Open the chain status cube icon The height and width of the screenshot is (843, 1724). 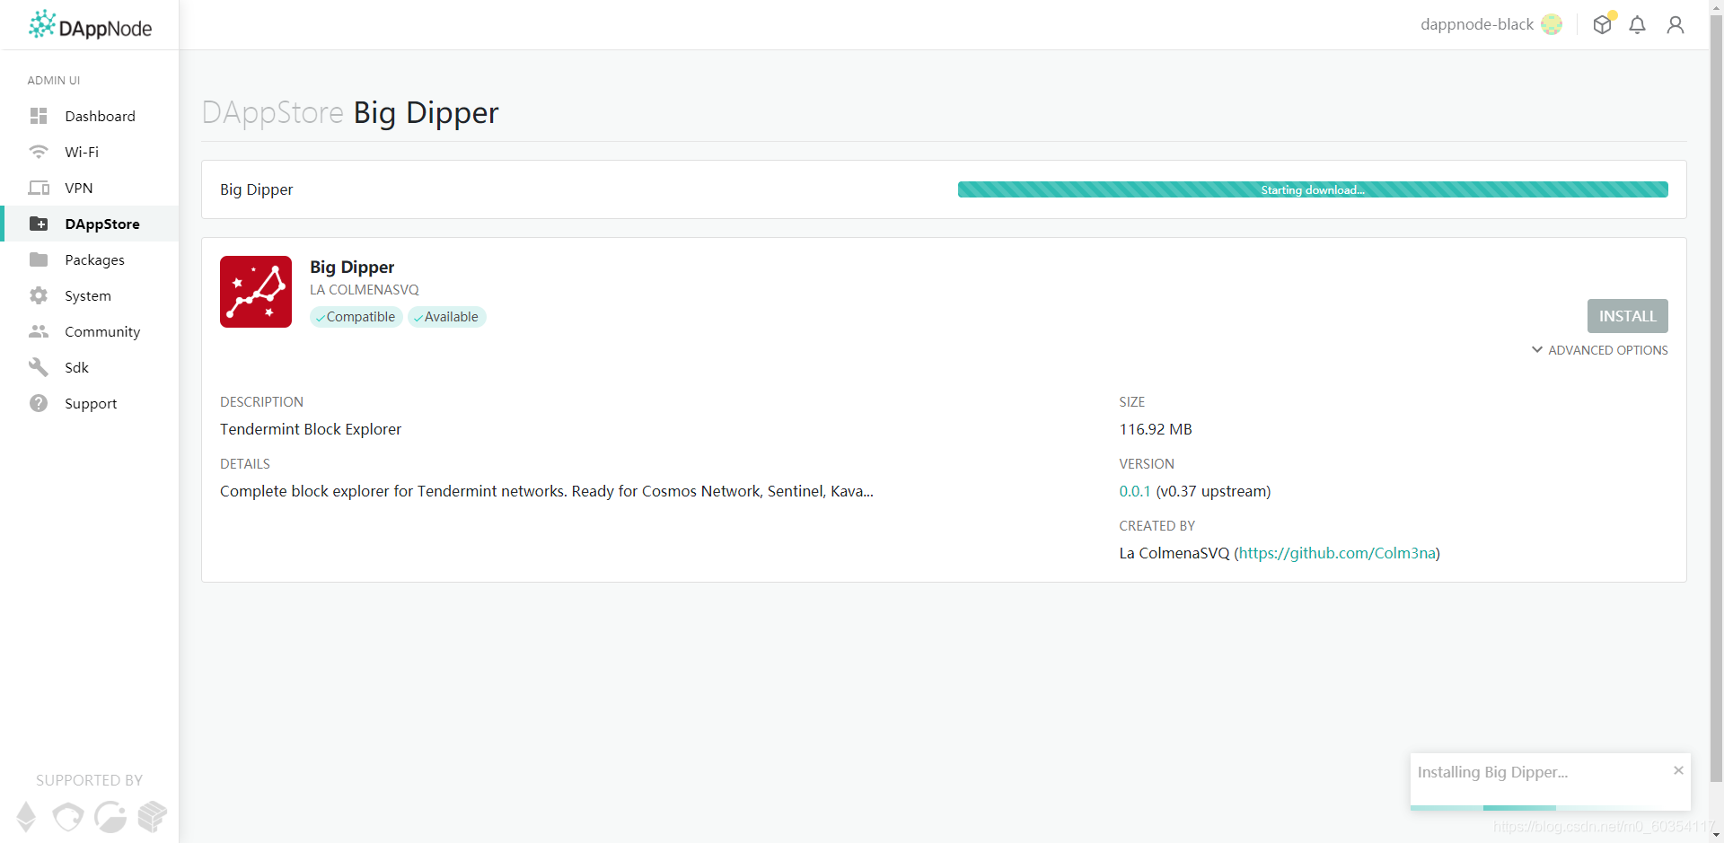tap(1603, 24)
